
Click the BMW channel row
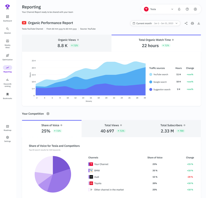pyautogui.click(x=141, y=170)
